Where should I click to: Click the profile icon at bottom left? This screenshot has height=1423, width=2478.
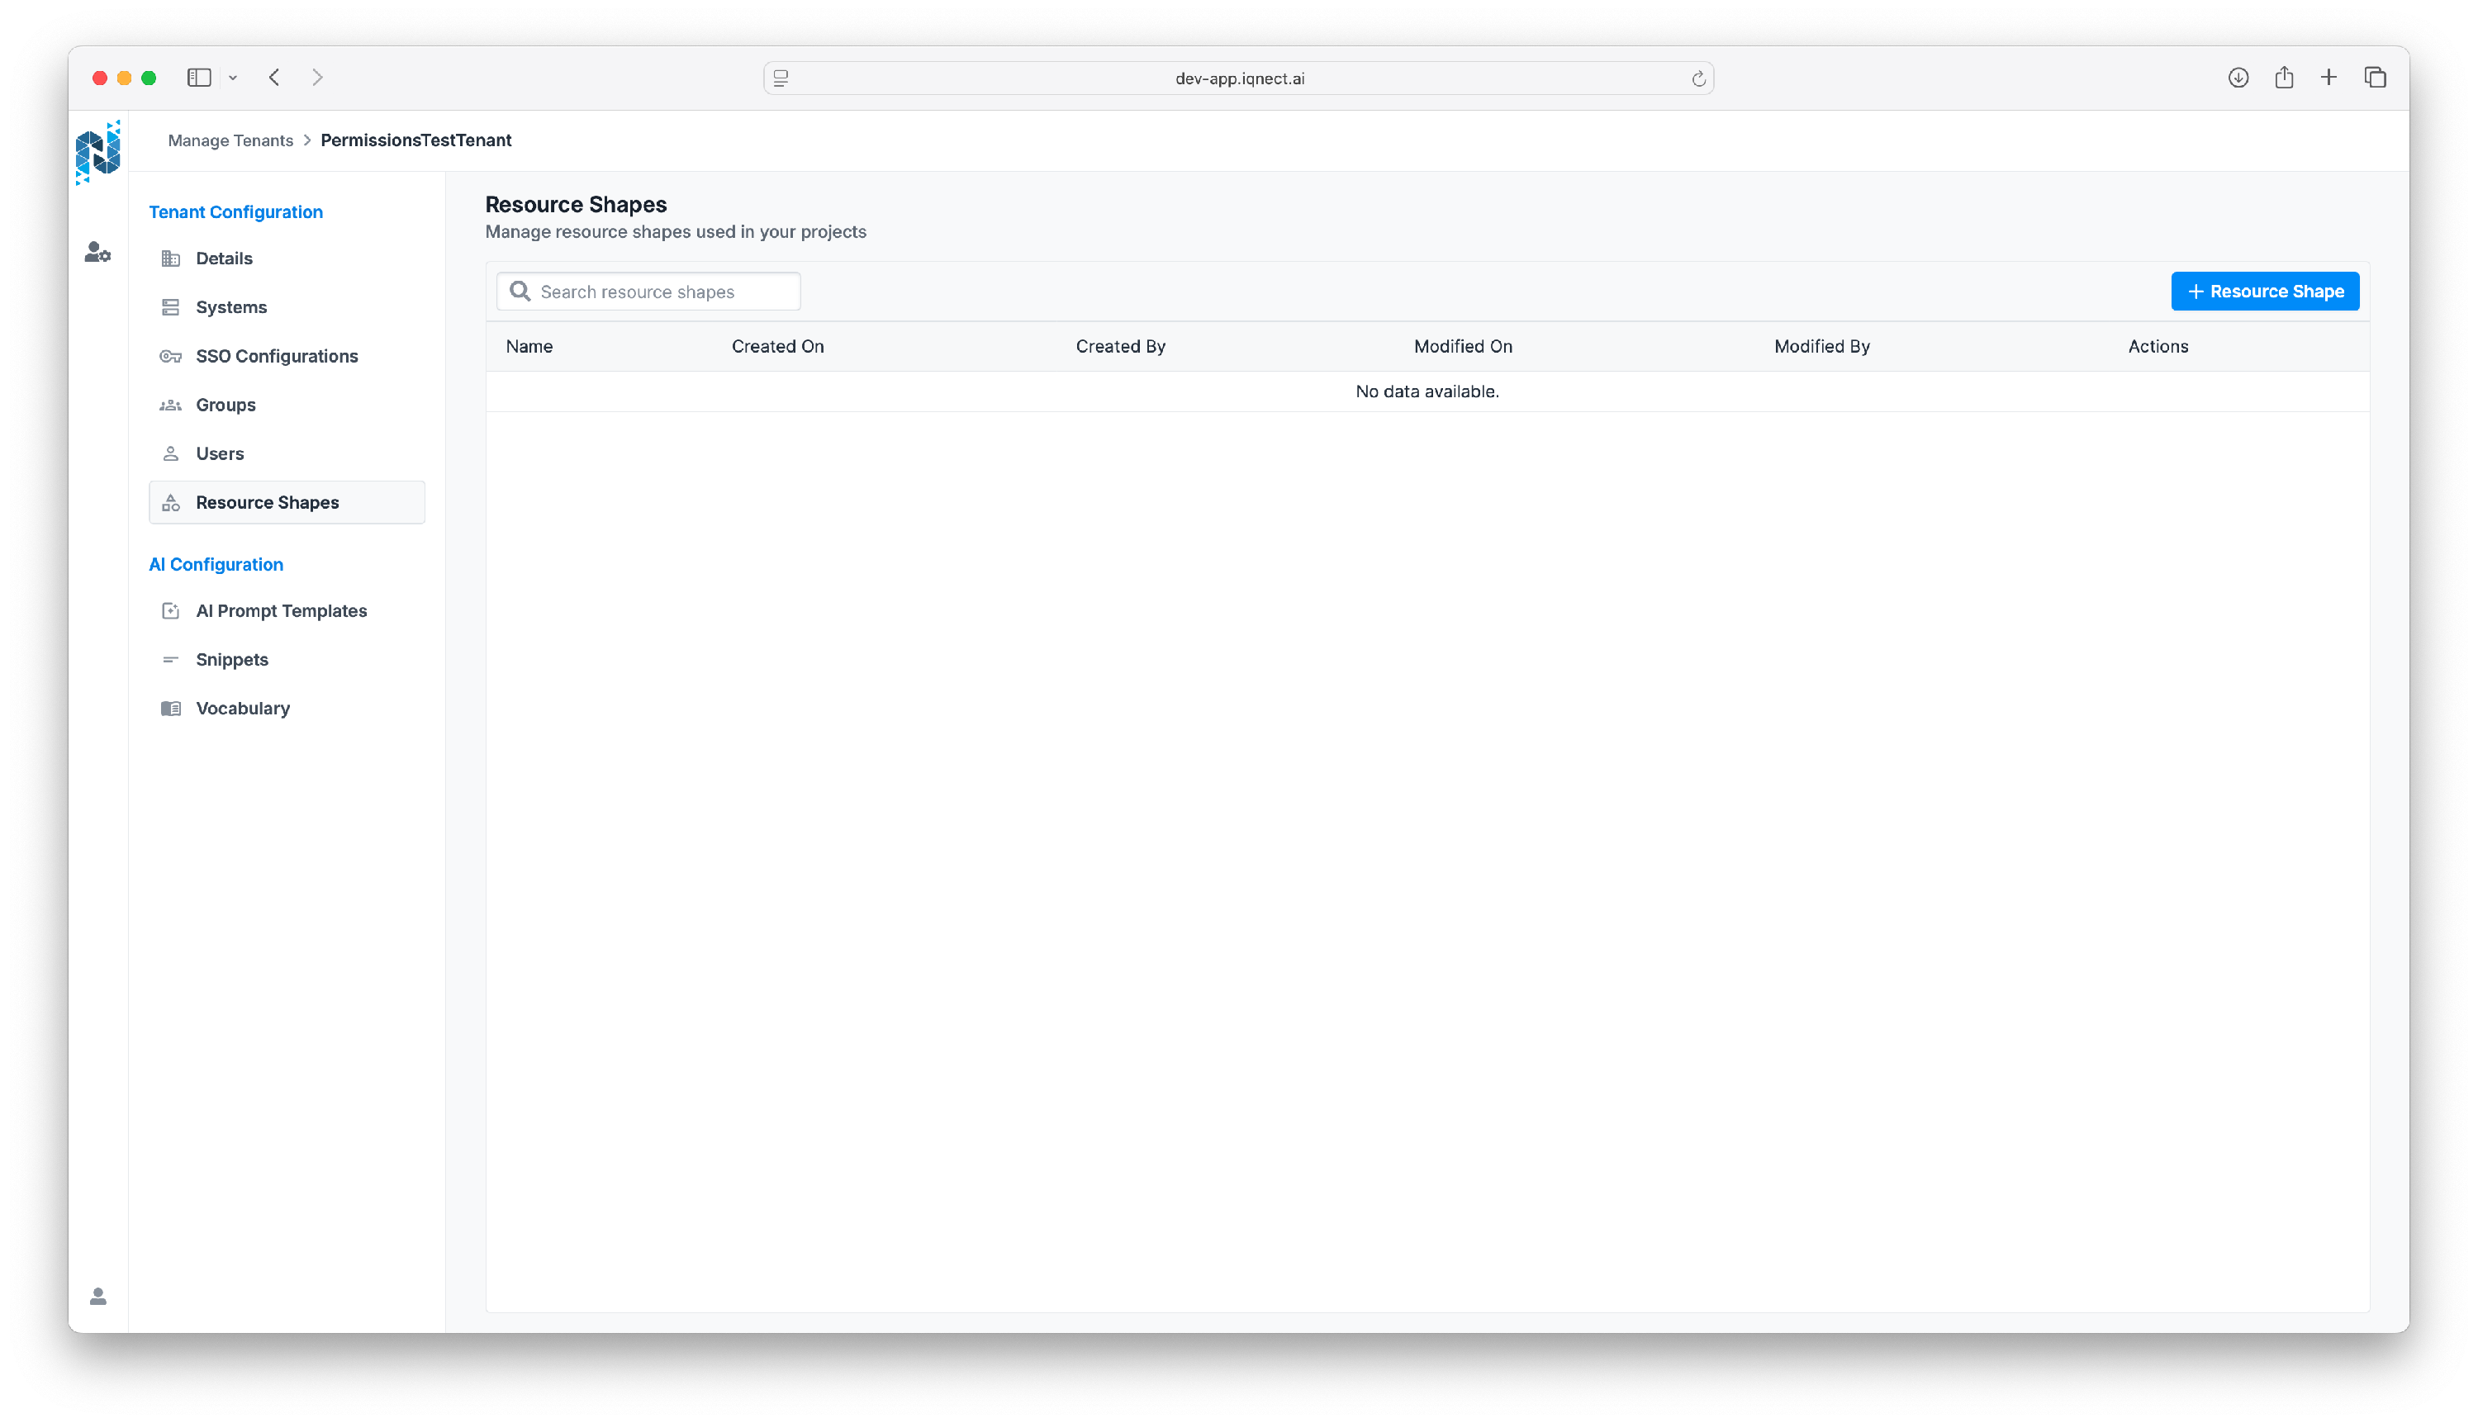tap(97, 1296)
